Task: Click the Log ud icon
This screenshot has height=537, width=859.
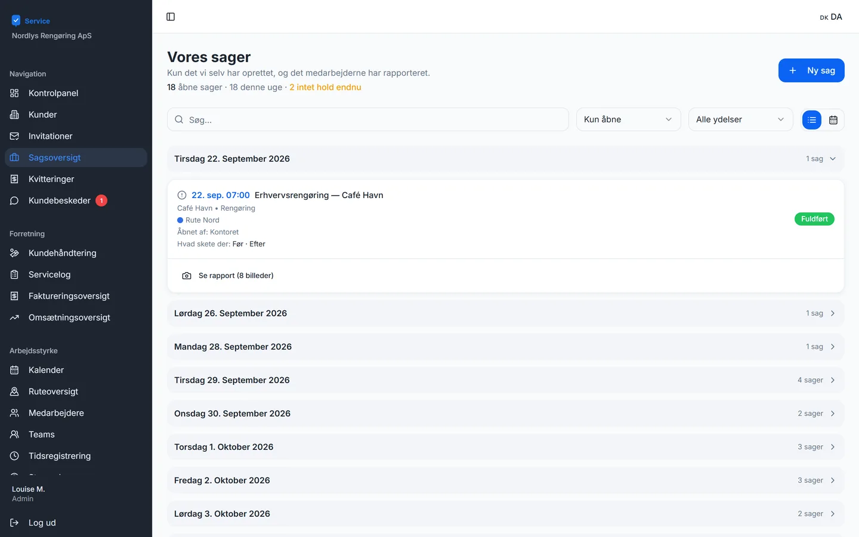Action: tap(14, 523)
